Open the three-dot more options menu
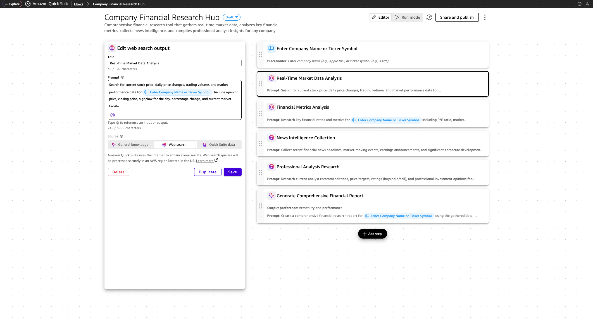Screen dimensions: 593x318 pos(485,17)
